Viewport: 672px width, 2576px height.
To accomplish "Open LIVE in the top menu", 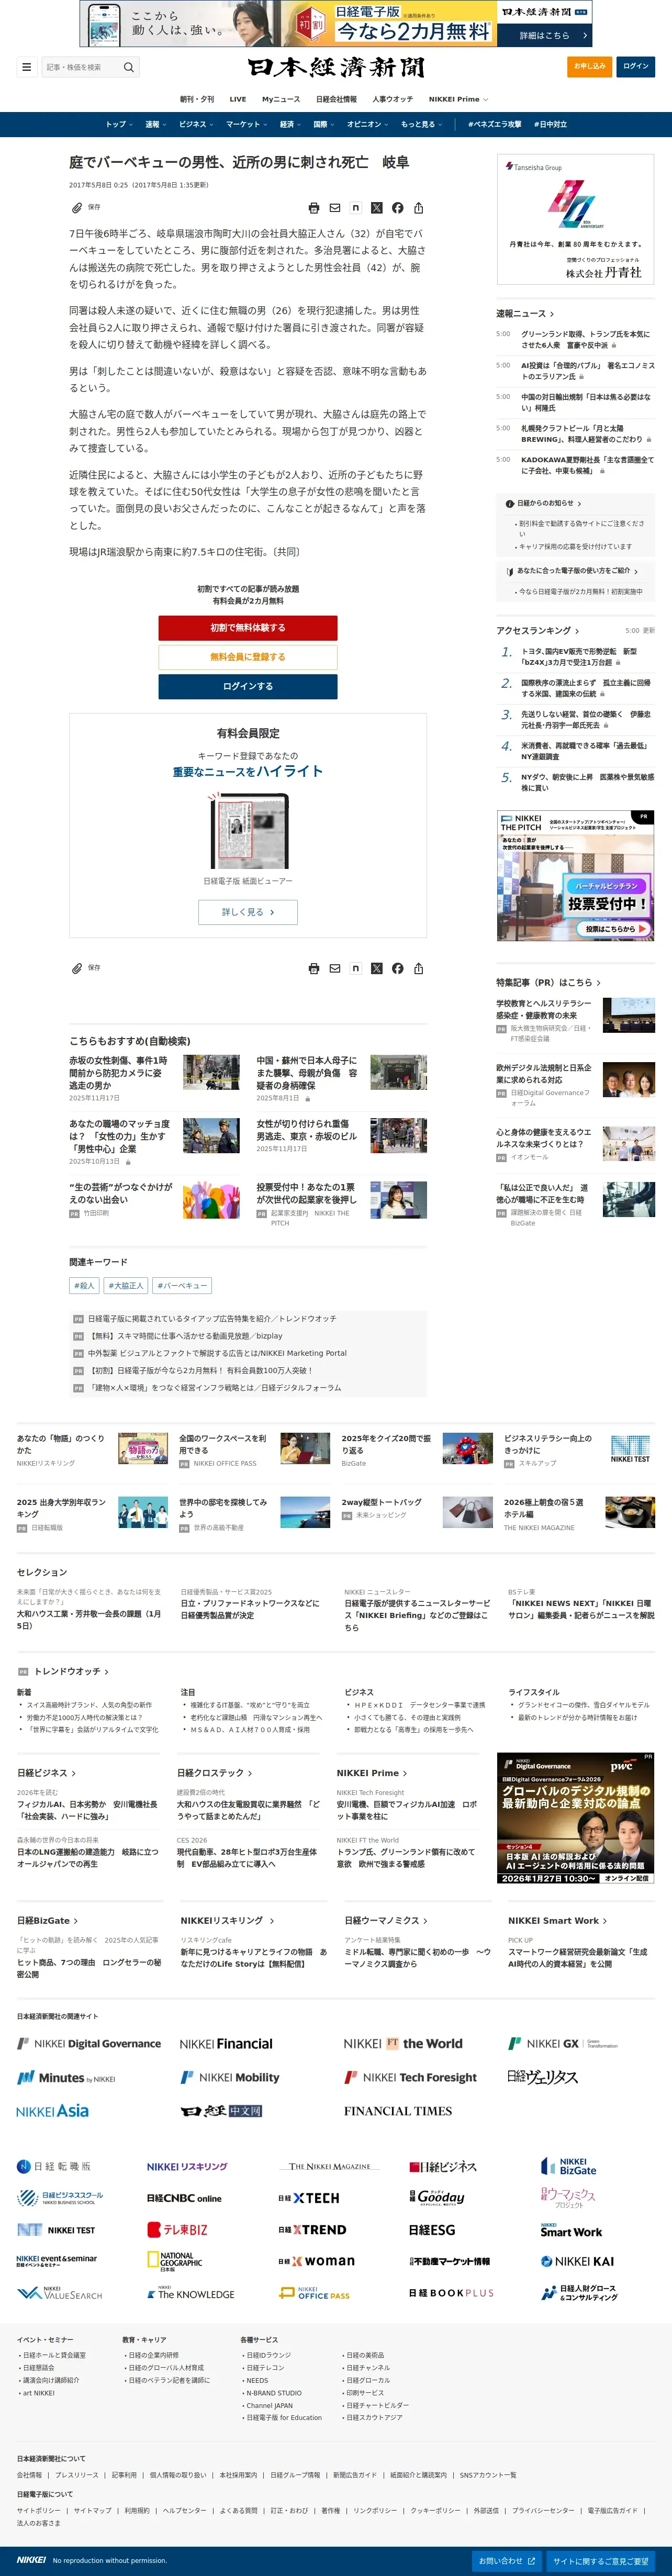I will point(238,99).
